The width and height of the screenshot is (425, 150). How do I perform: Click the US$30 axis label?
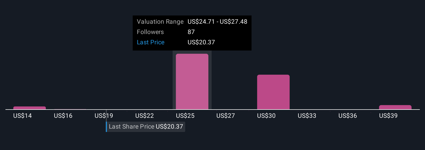266,116
